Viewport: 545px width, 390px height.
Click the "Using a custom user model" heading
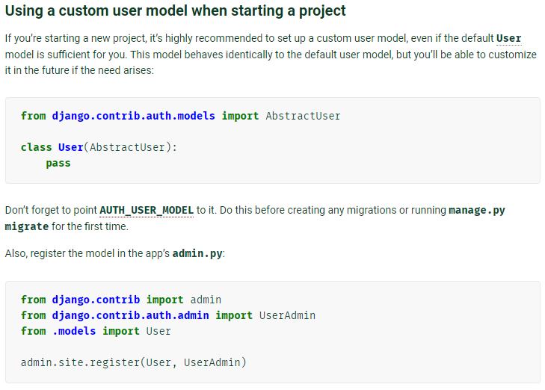(x=176, y=11)
